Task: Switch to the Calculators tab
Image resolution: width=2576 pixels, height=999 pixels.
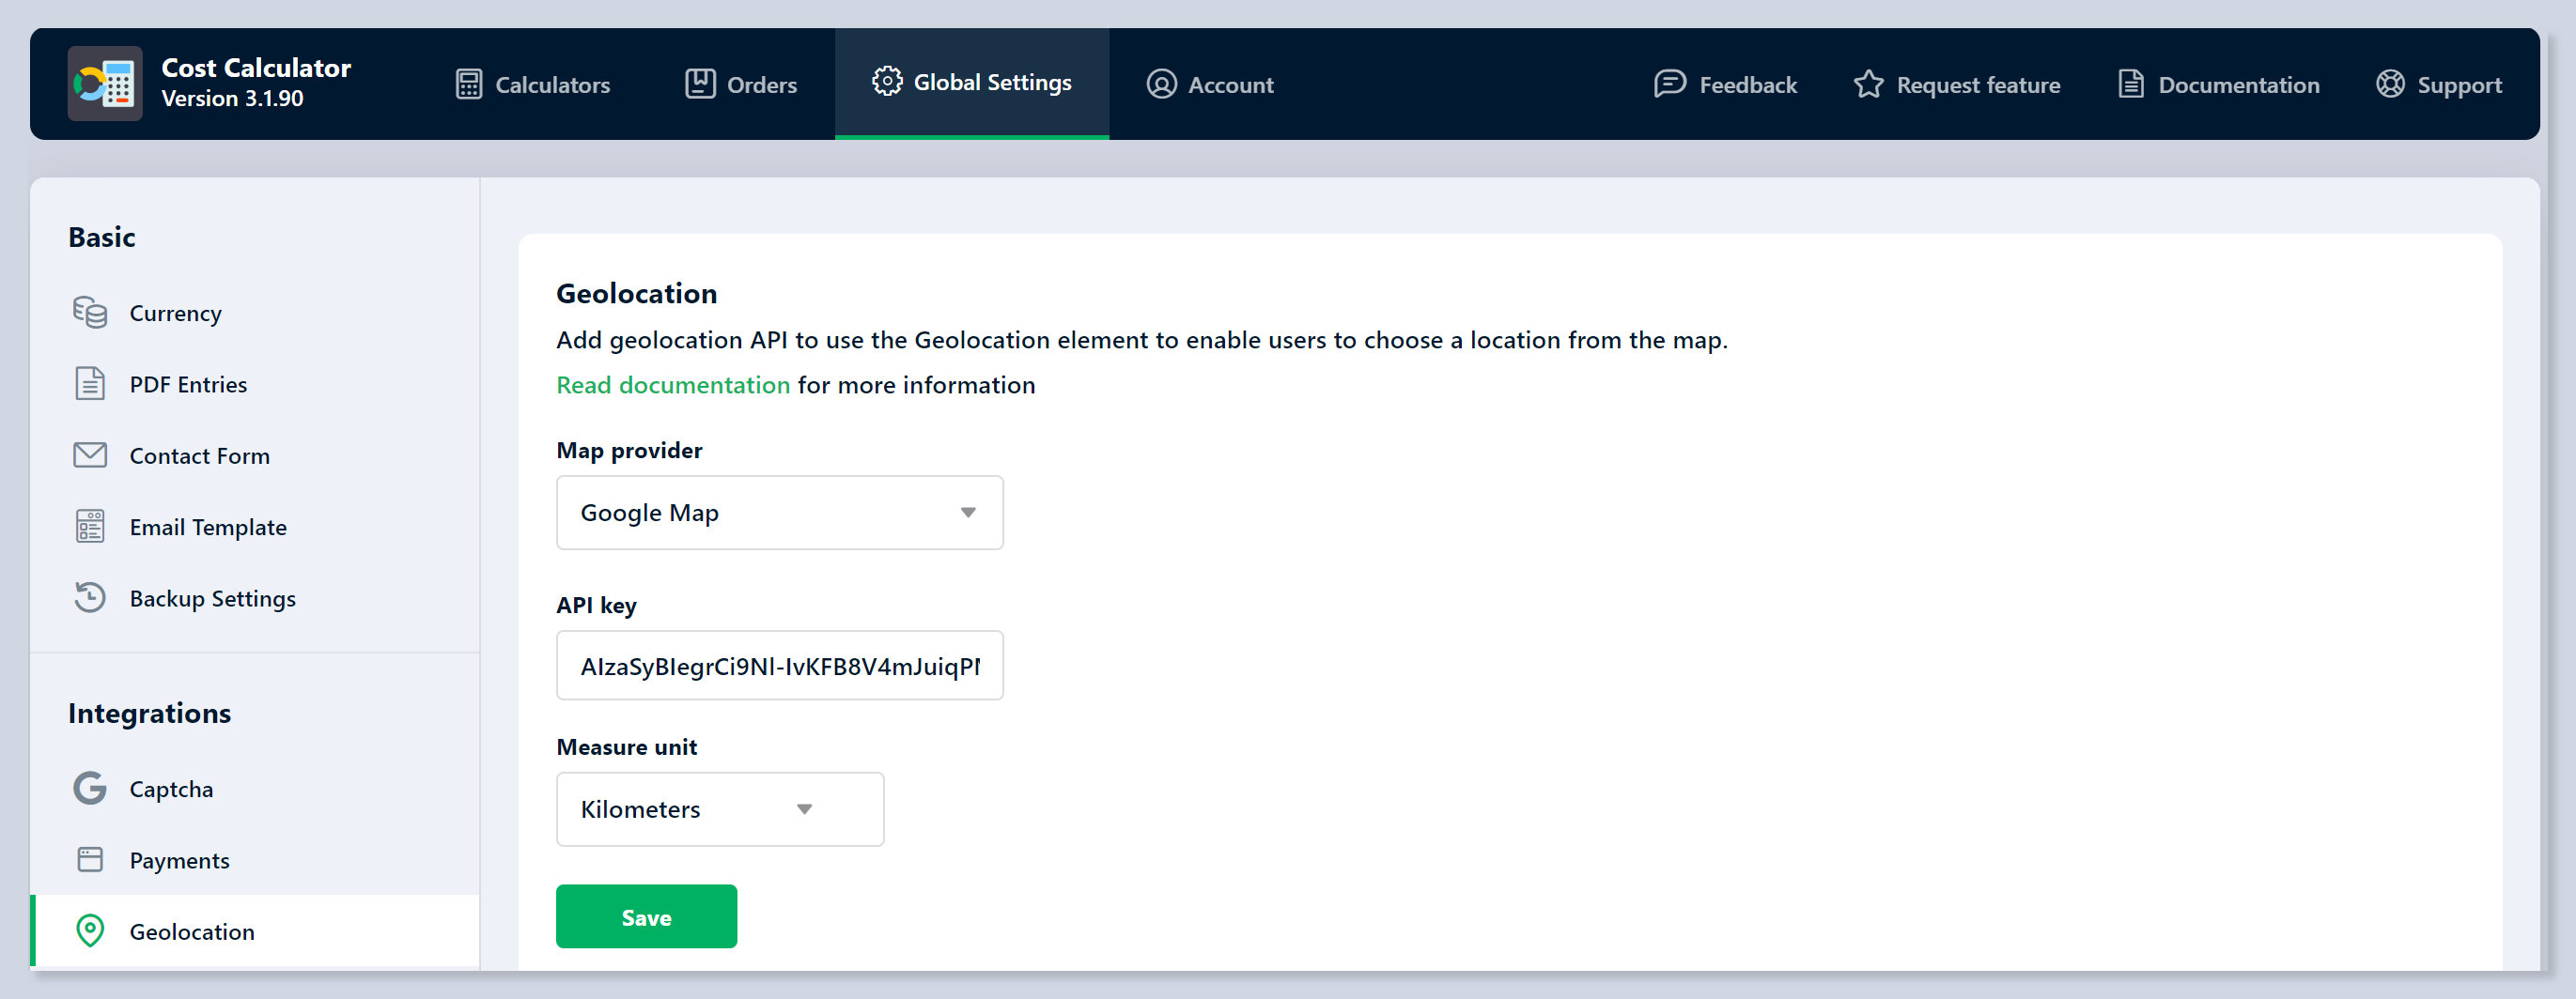Action: (x=533, y=85)
